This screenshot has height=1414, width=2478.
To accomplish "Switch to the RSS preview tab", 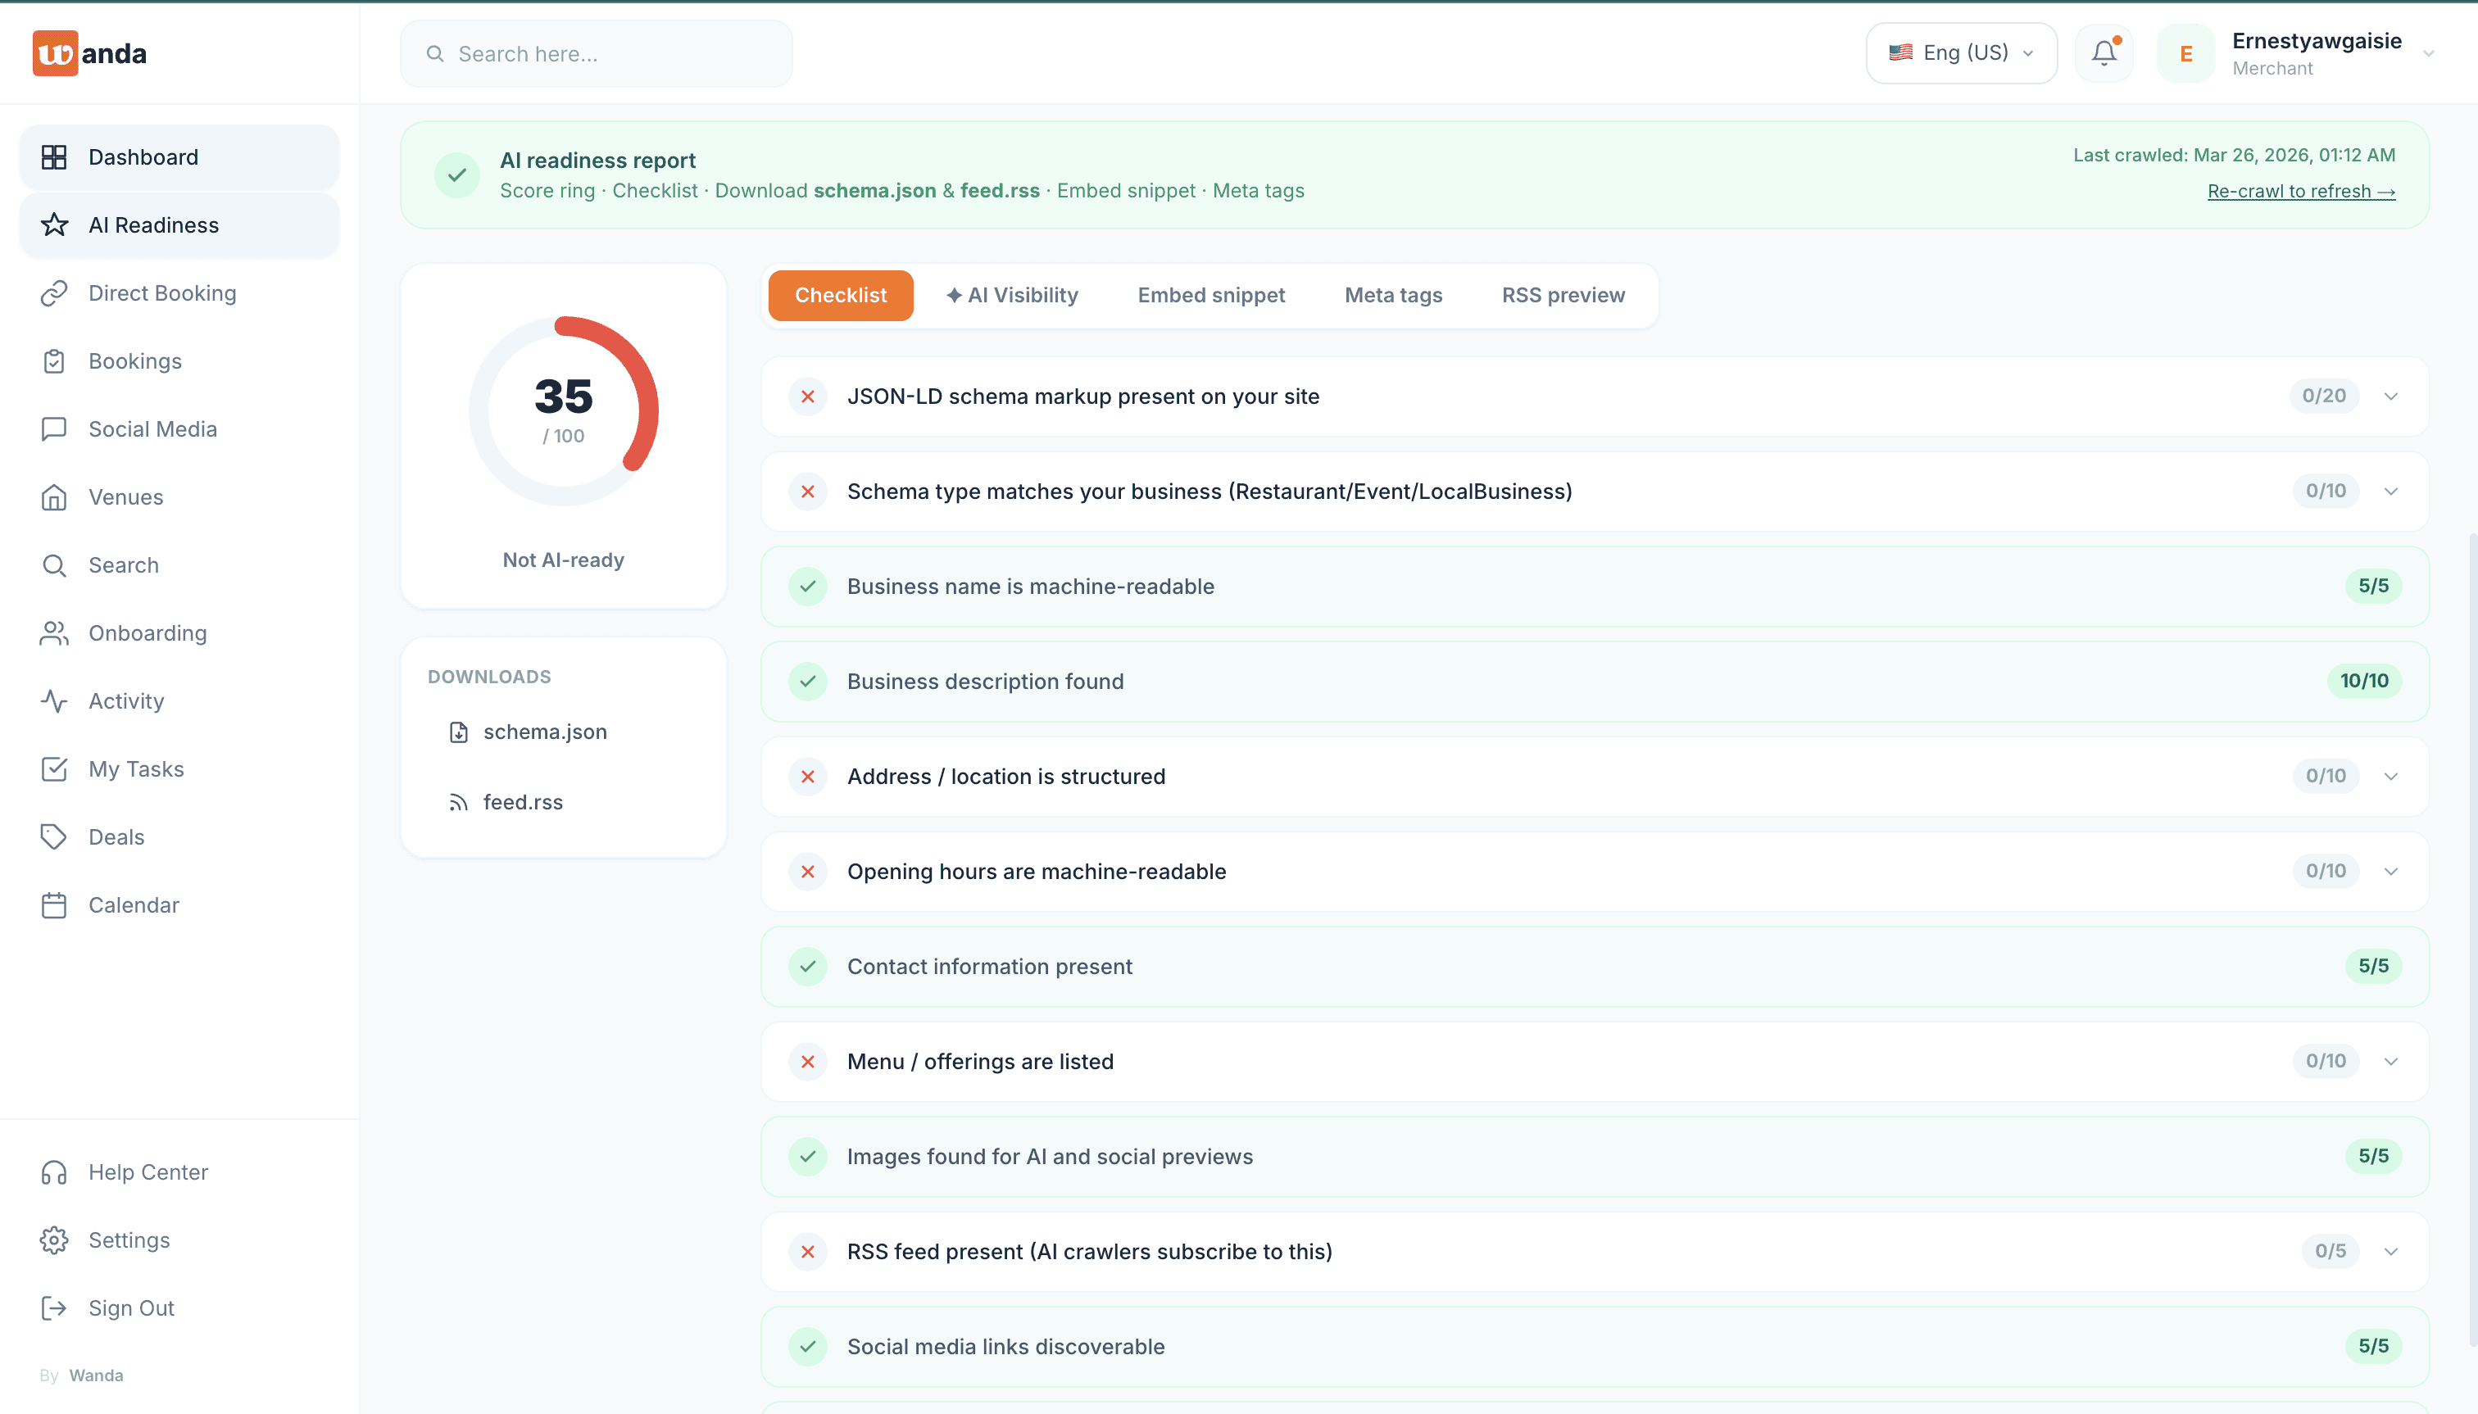I will pyautogui.click(x=1562, y=295).
